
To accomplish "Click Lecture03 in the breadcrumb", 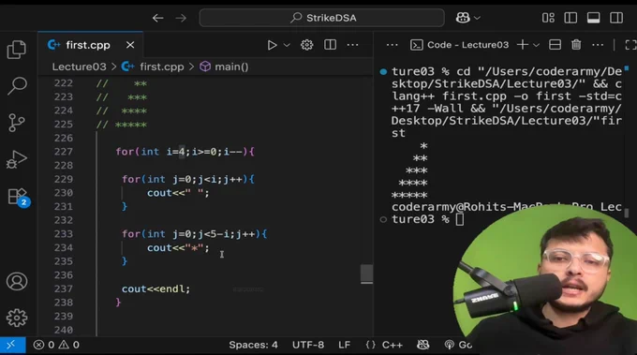I will coord(79,67).
